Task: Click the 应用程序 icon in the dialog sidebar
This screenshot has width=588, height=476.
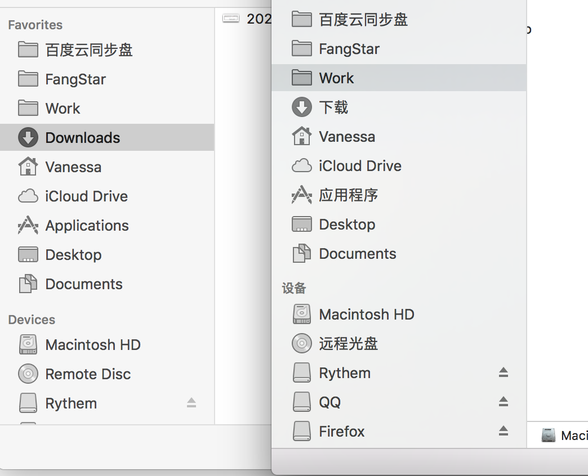Action: tap(349, 195)
